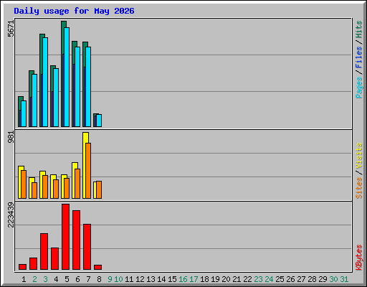The width and height of the screenshot is (367, 287).
Task: Click the orange Sites bar for day 4
Action: coord(56,189)
